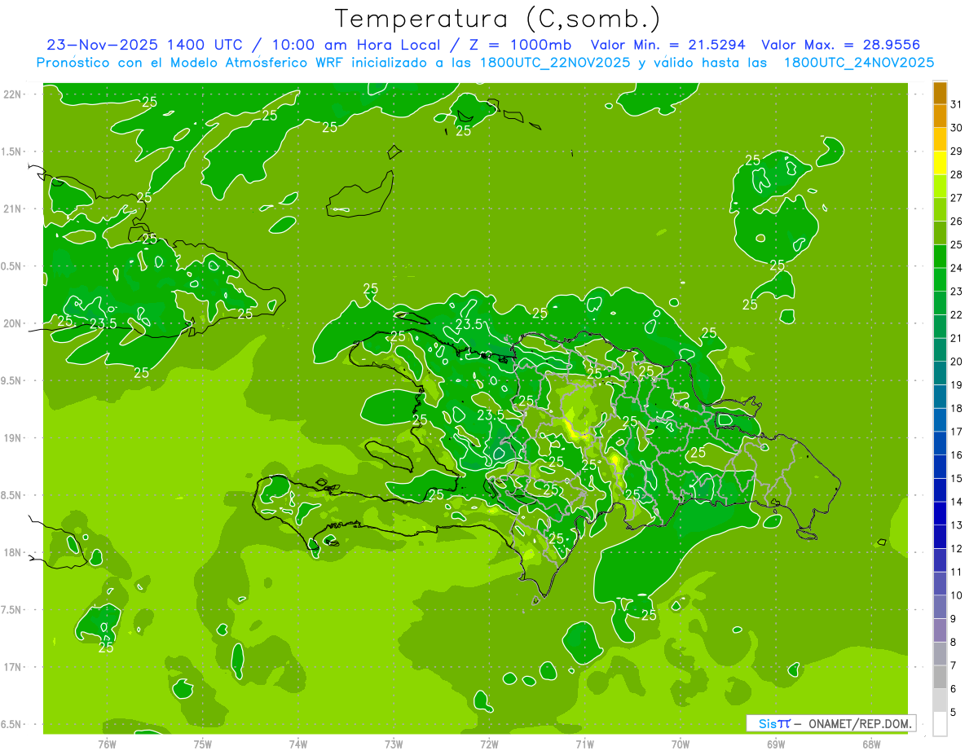
Task: Click the "75W" longitude axis label
Action: [x=203, y=744]
